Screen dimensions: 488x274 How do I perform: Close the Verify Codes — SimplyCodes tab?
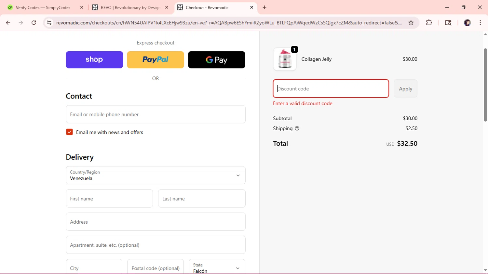point(82,7)
